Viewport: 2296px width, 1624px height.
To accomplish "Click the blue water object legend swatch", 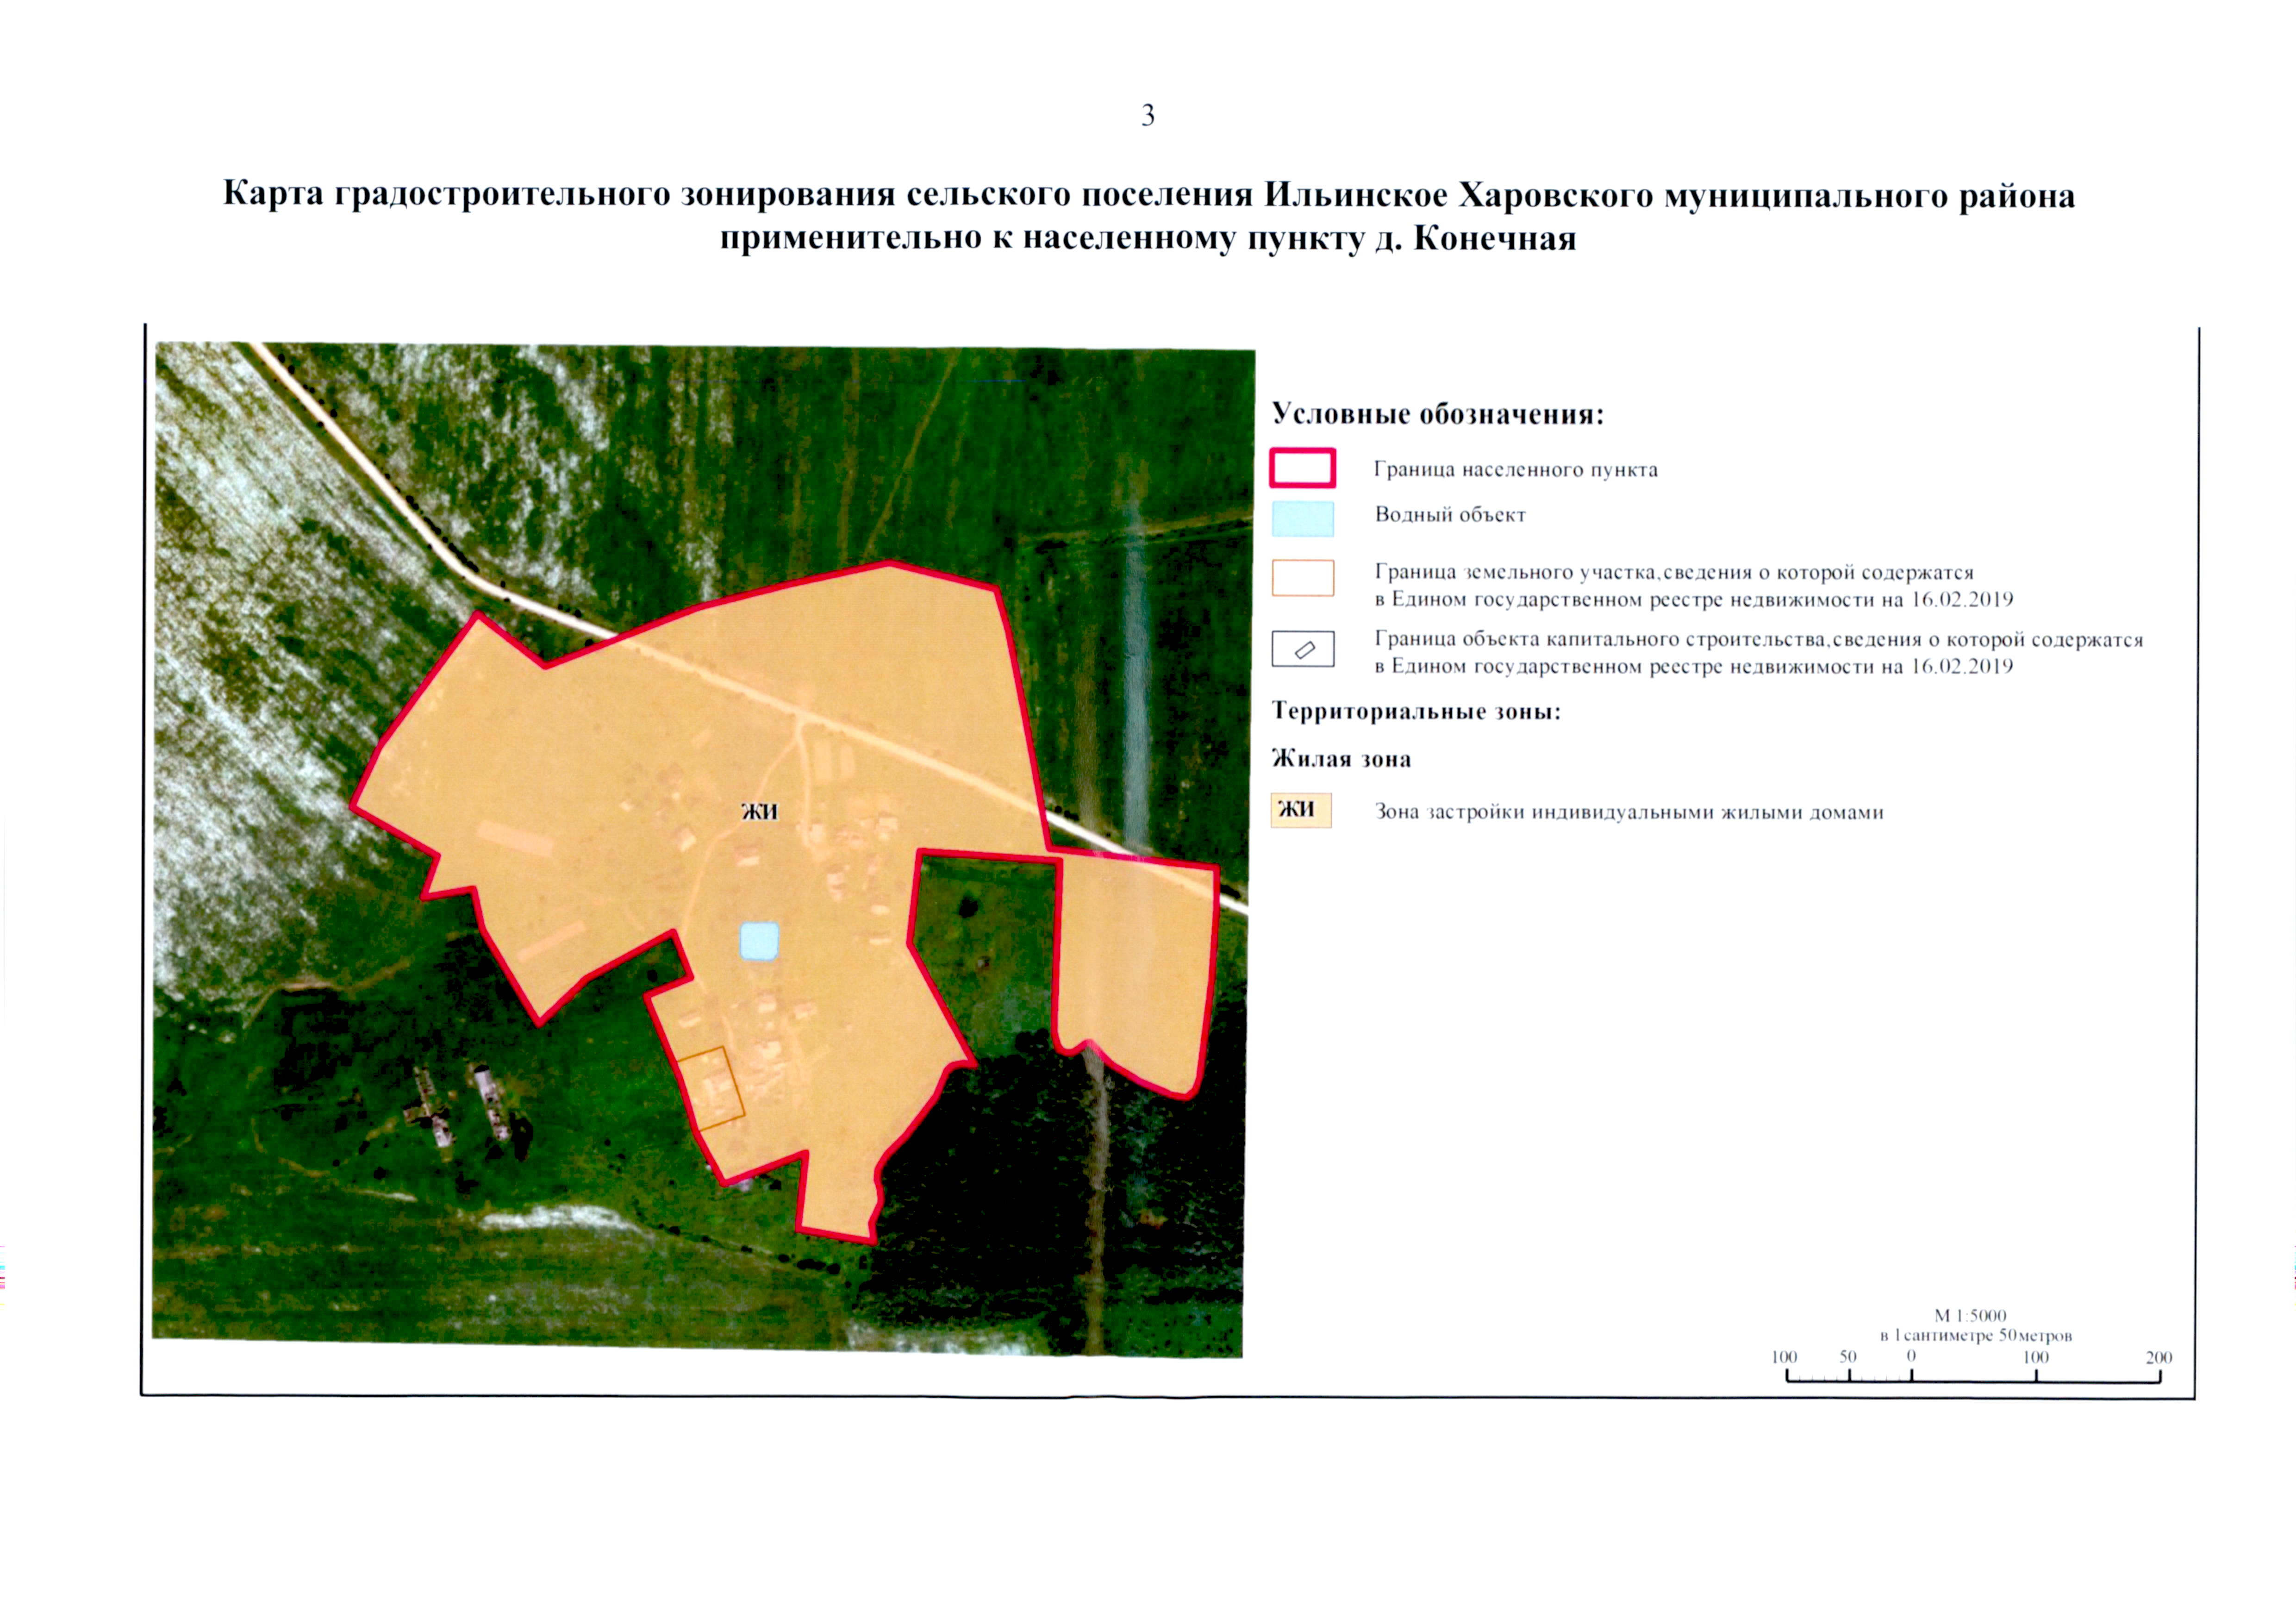I will (1302, 518).
